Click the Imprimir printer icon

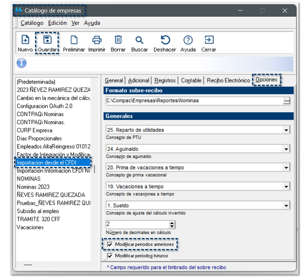(x=96, y=40)
